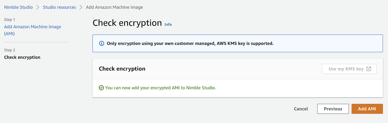Click the Check encryption panel header title
The height and width of the screenshot is (123, 388).
click(122, 69)
